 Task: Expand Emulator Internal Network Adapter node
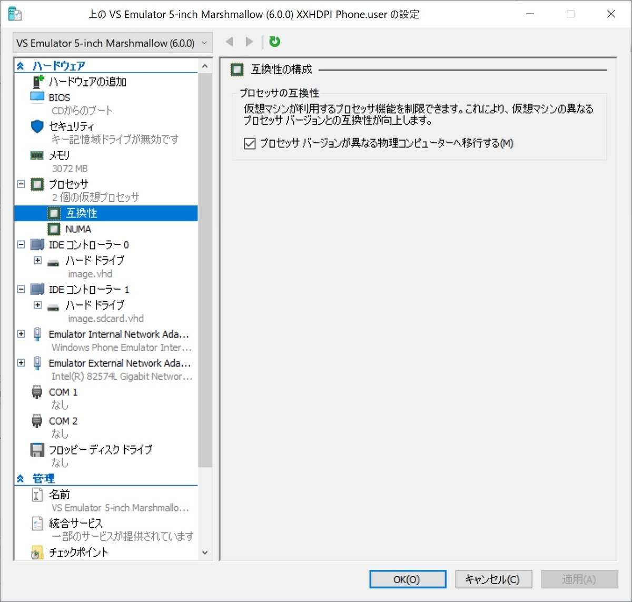pyautogui.click(x=21, y=334)
